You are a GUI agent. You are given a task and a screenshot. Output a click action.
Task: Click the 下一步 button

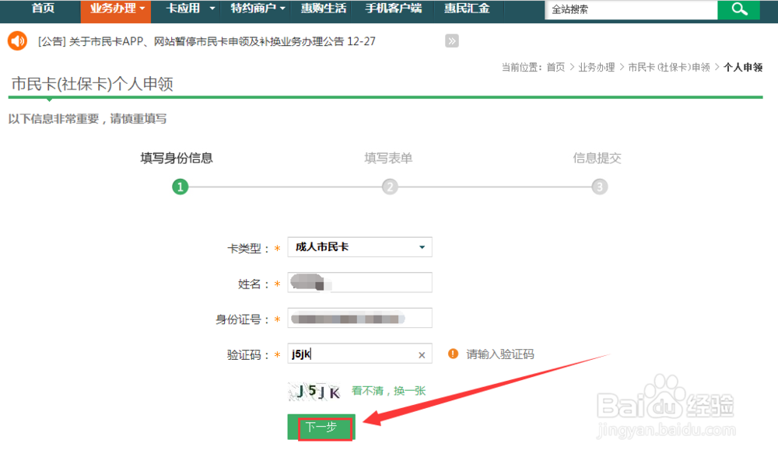tap(321, 427)
